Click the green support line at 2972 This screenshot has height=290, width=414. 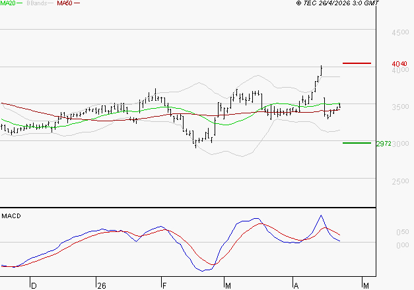tap(357, 143)
